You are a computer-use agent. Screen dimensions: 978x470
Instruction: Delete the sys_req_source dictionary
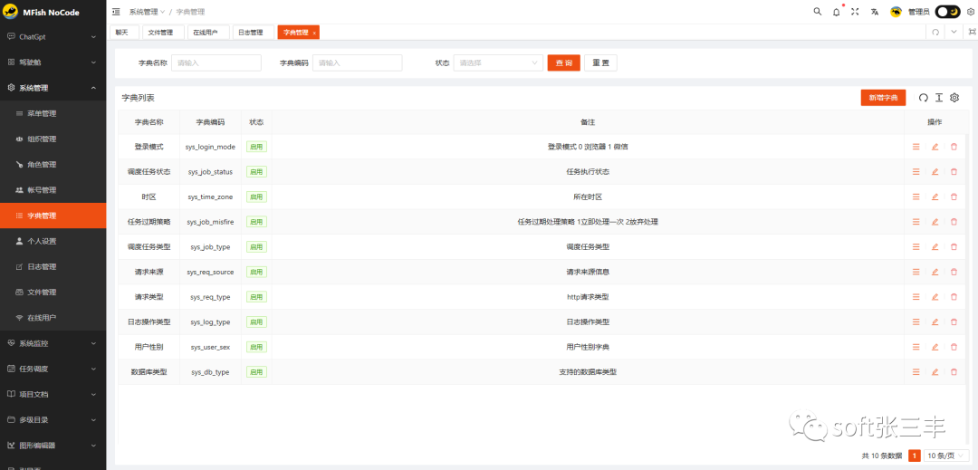click(954, 272)
